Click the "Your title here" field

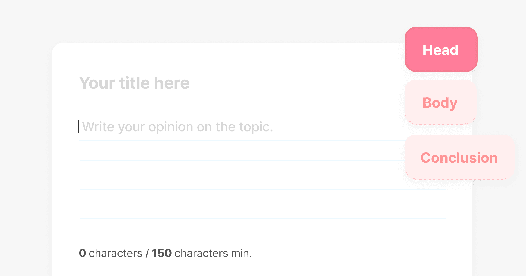[x=134, y=83]
